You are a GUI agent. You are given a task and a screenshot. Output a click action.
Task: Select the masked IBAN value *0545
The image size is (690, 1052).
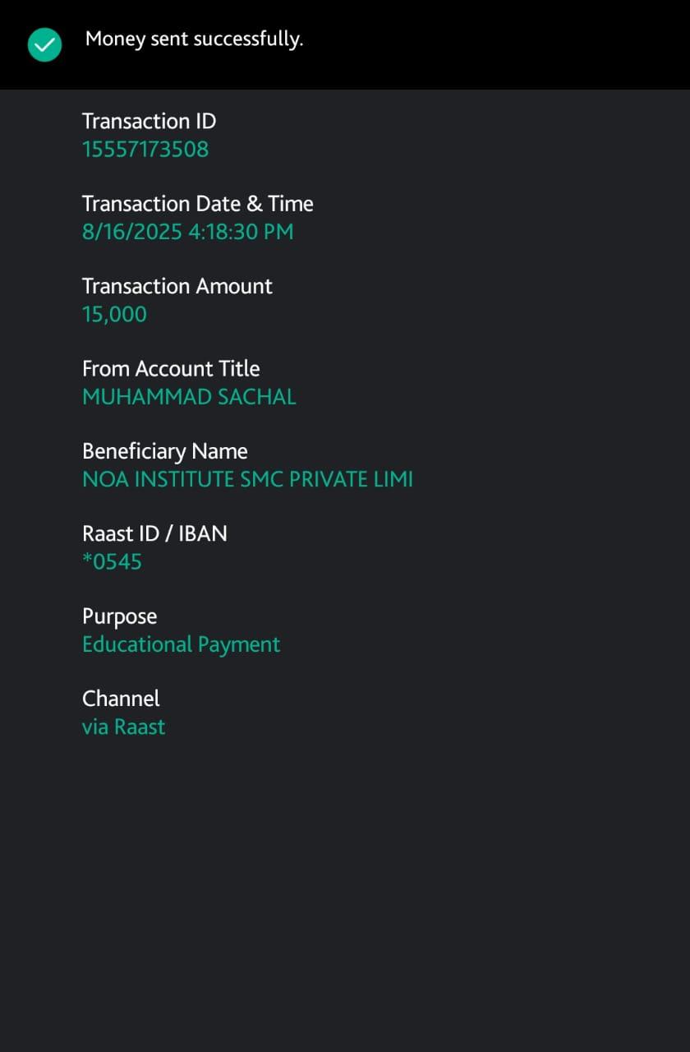(x=112, y=562)
